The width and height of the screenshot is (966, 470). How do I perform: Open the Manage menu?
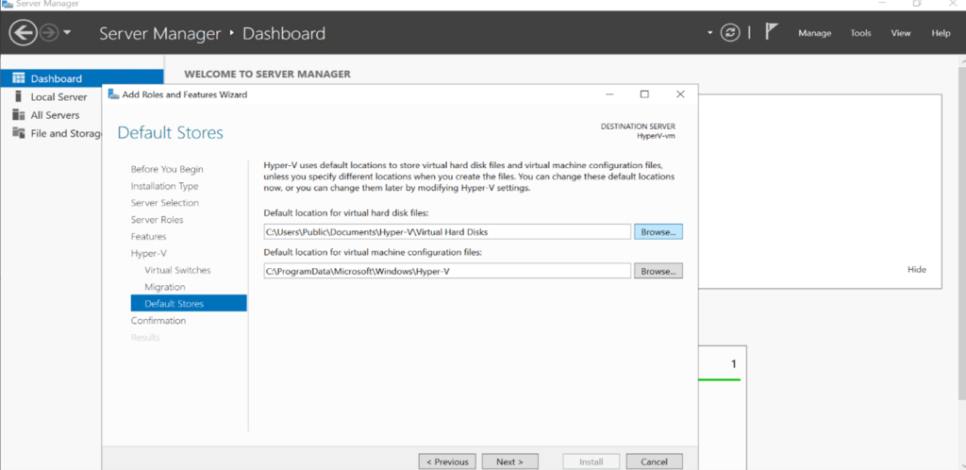814,33
